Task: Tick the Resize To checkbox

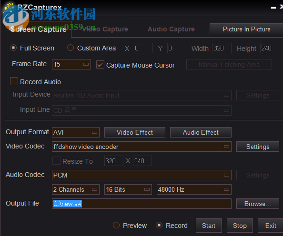Action: [x=56, y=160]
